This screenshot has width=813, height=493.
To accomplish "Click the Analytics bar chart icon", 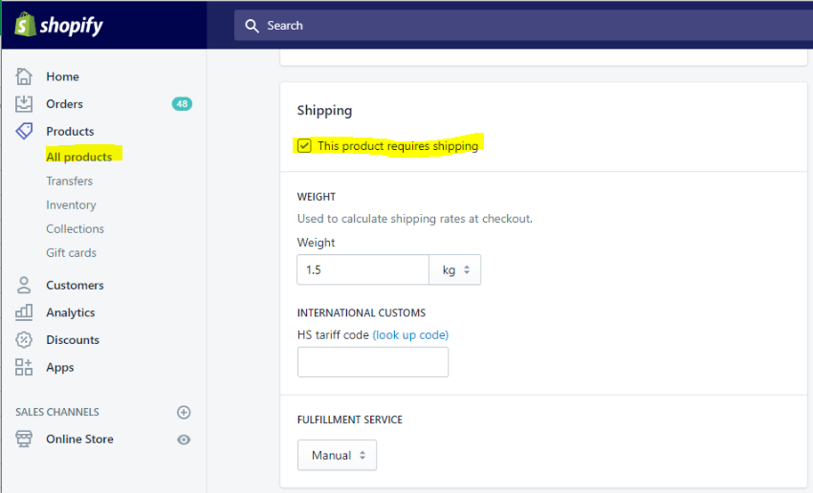I will tap(24, 312).
